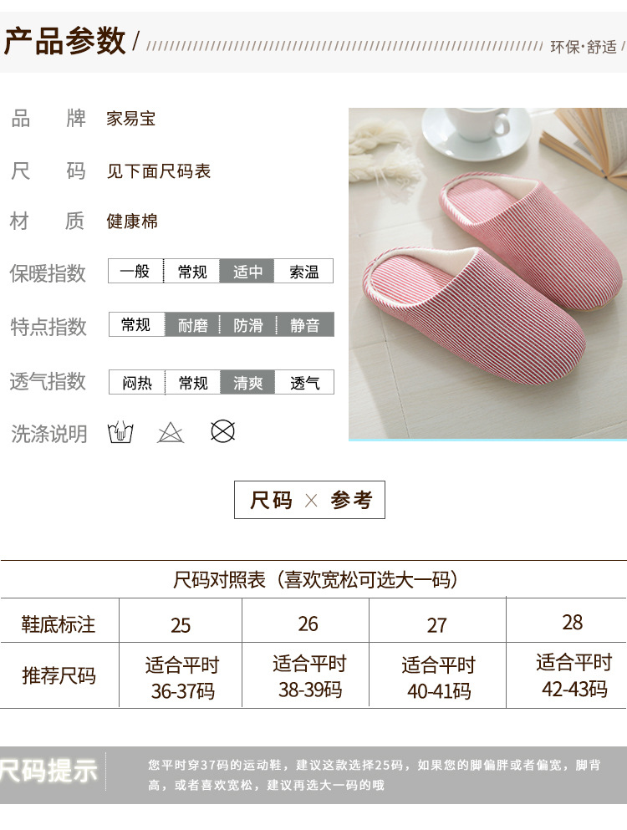Click the 尺码 × 参考 heading box
The width and height of the screenshot is (627, 830).
coord(310,500)
